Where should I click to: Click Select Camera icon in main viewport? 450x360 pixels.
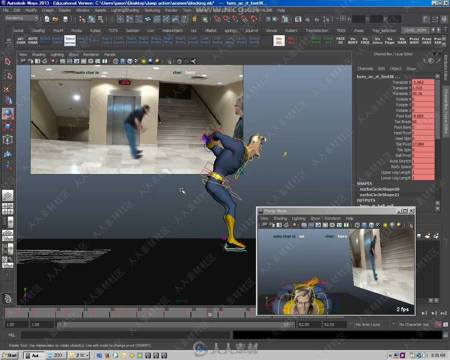[x=24, y=61]
